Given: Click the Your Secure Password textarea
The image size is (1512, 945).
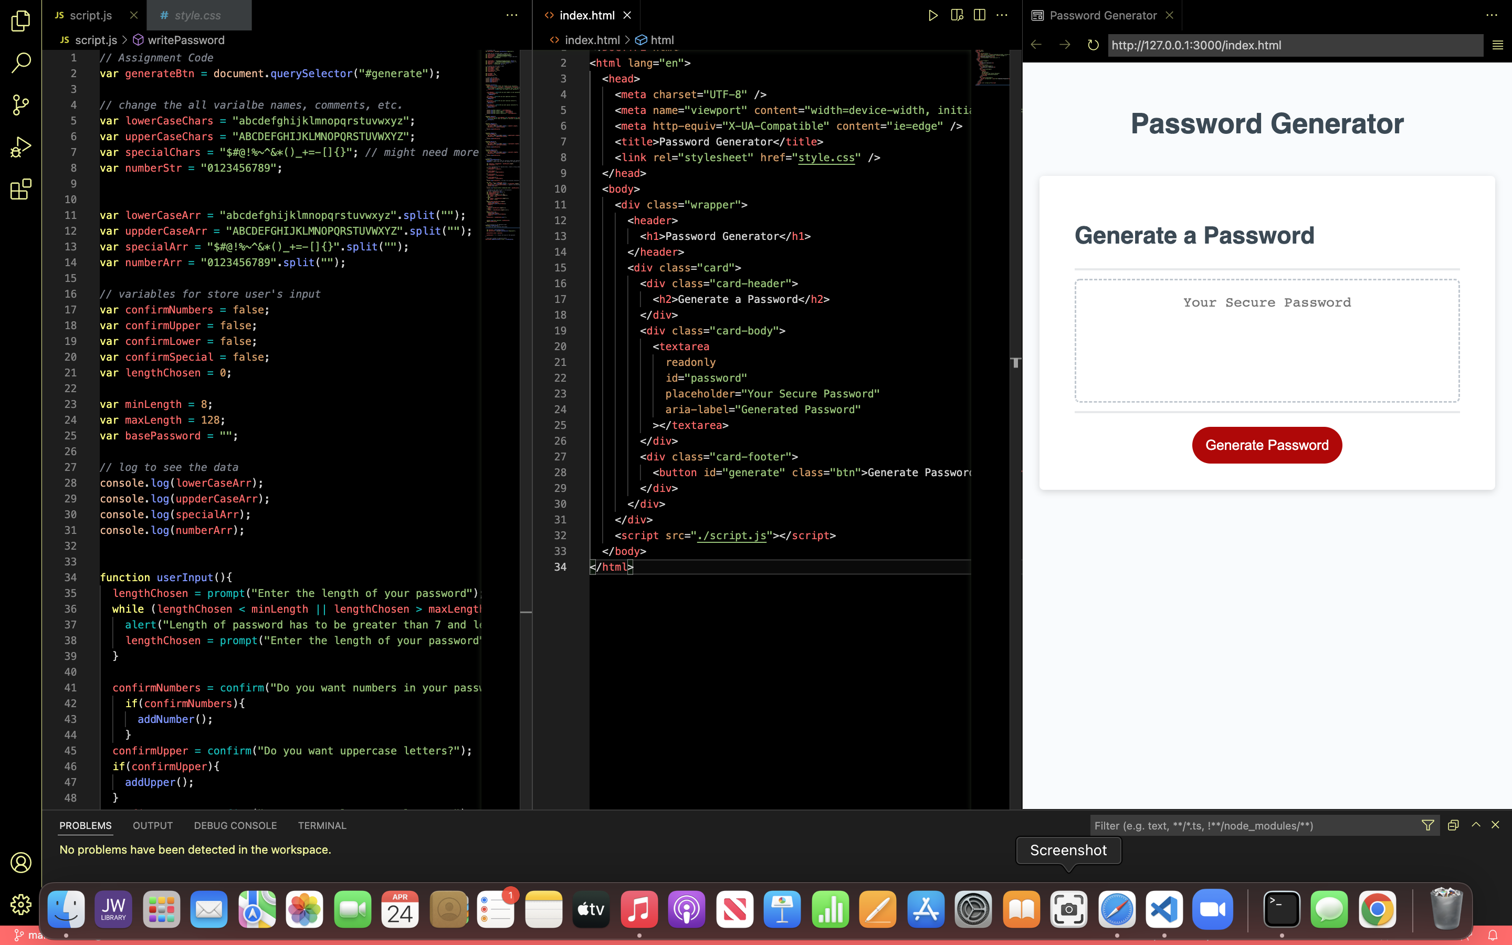Looking at the screenshot, I should click(1266, 341).
